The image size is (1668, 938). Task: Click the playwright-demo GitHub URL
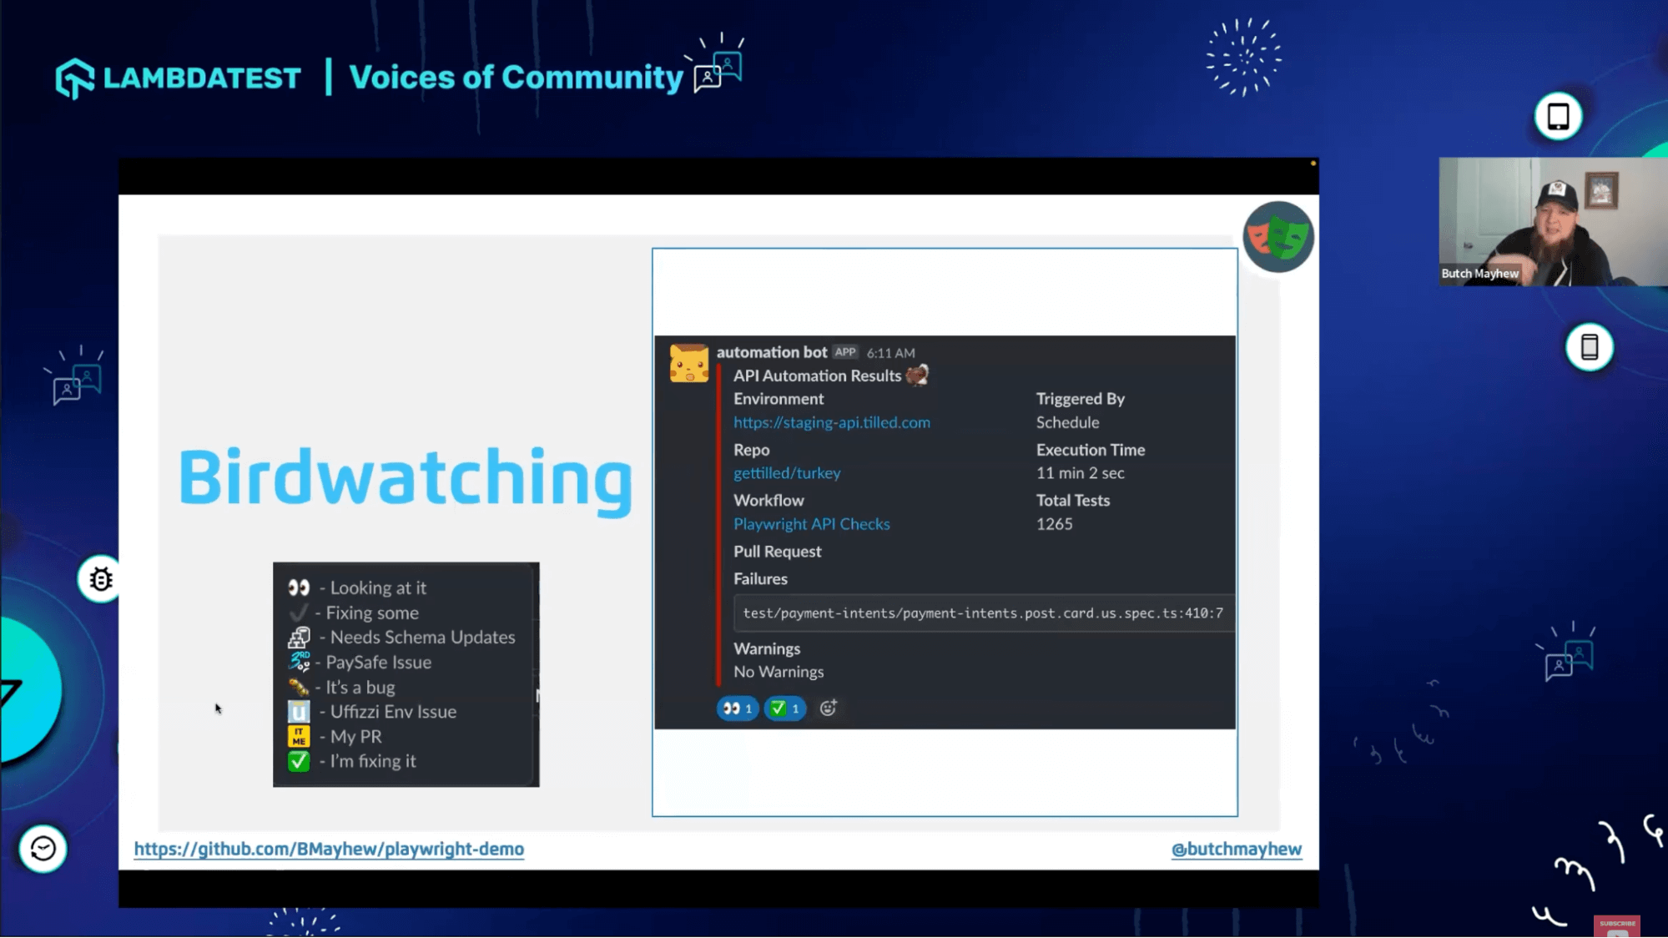[x=329, y=849]
